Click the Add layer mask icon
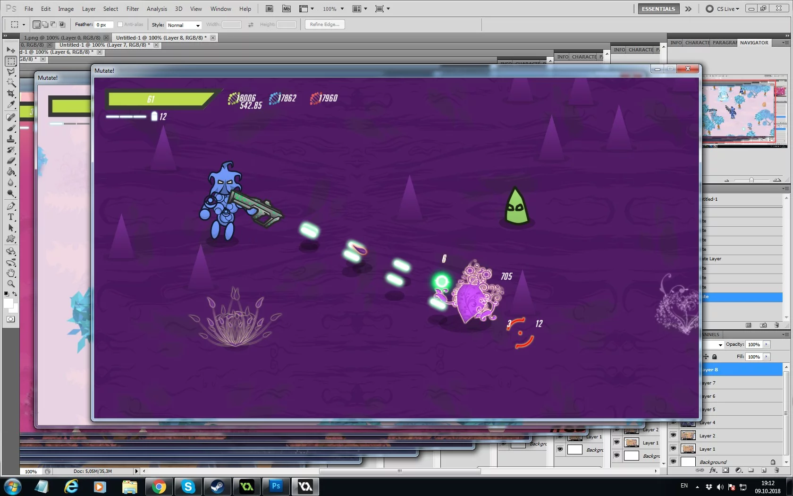The image size is (793, 496). pos(726,470)
